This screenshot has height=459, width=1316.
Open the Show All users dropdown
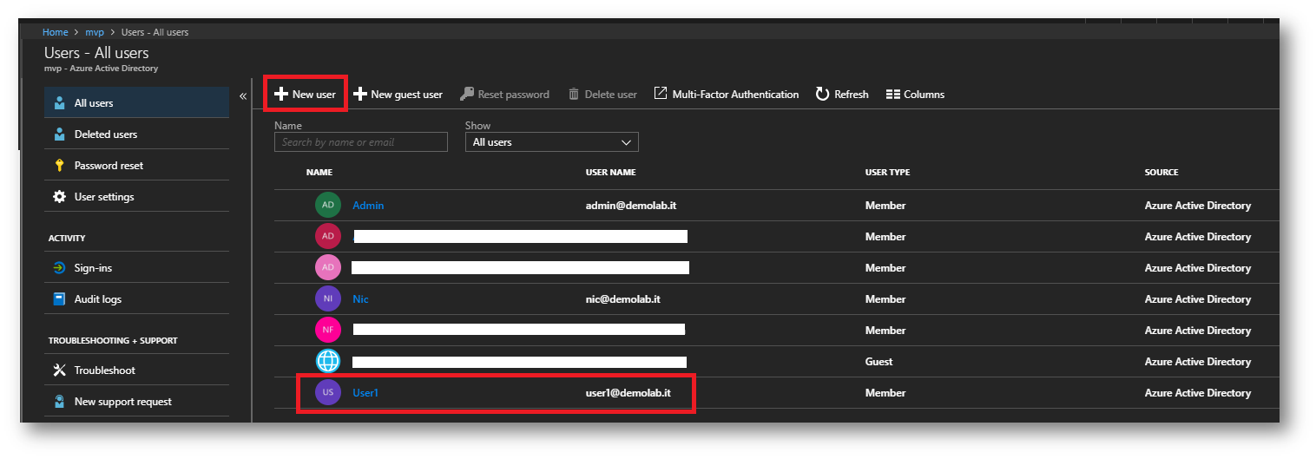[552, 142]
